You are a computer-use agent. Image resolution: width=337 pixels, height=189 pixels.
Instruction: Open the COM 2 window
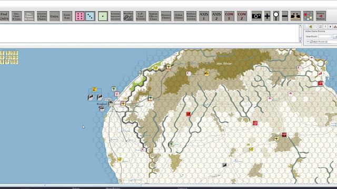pyautogui.click(x=242, y=16)
